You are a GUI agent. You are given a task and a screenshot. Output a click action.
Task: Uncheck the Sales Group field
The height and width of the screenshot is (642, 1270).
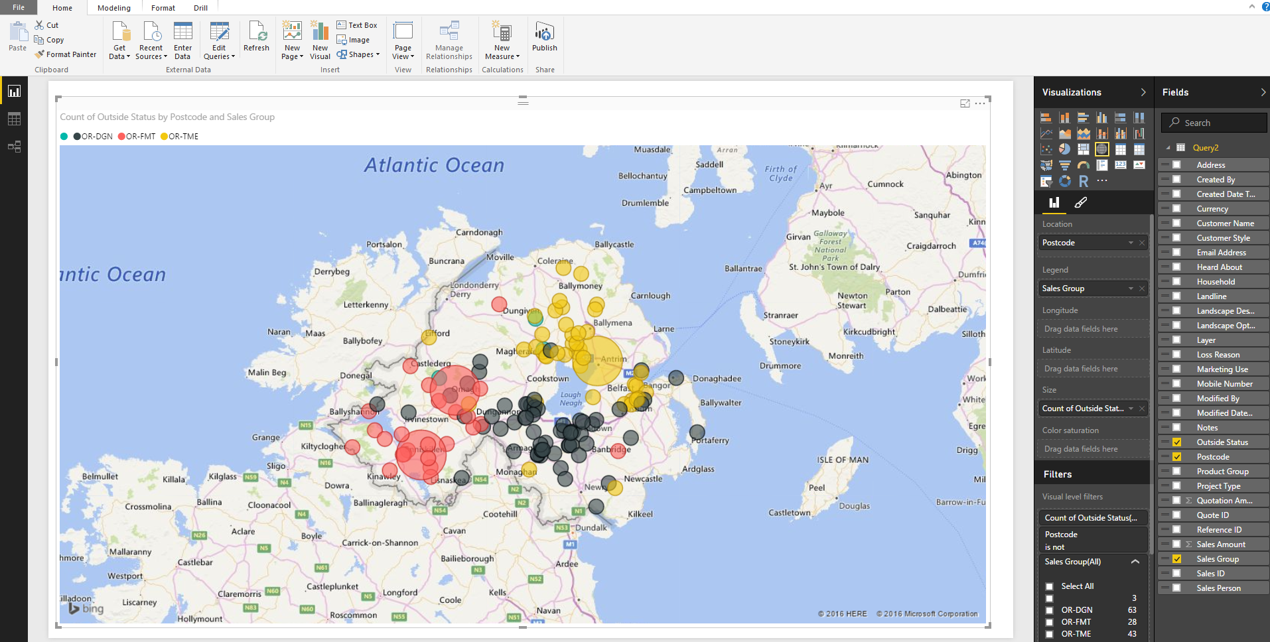click(1176, 559)
